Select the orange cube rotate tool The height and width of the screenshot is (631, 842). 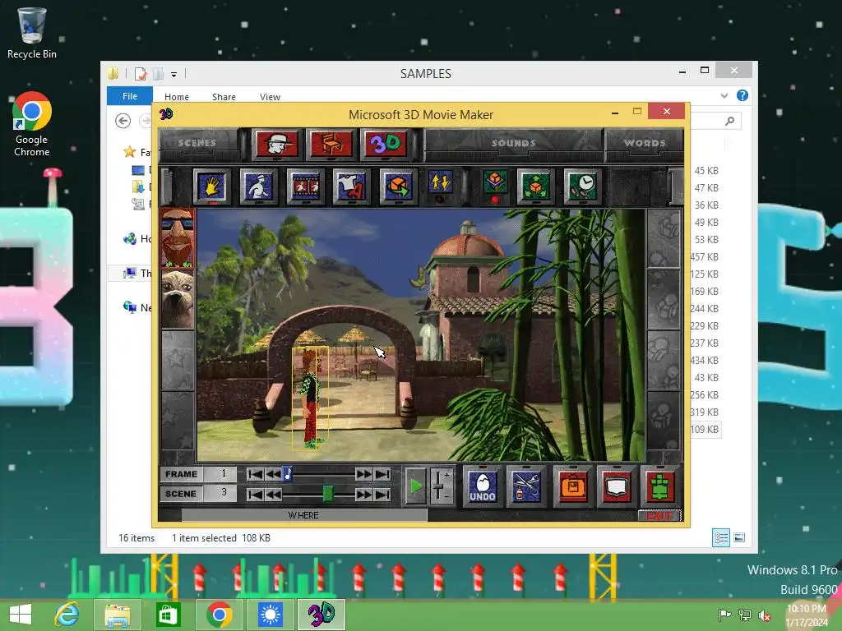(x=398, y=187)
